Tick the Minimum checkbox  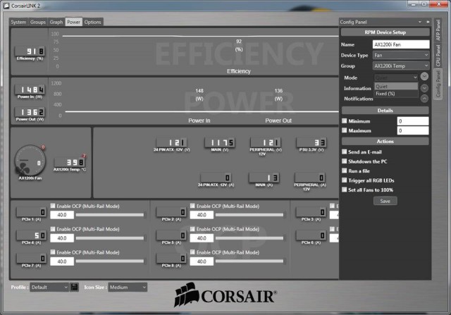click(x=345, y=121)
